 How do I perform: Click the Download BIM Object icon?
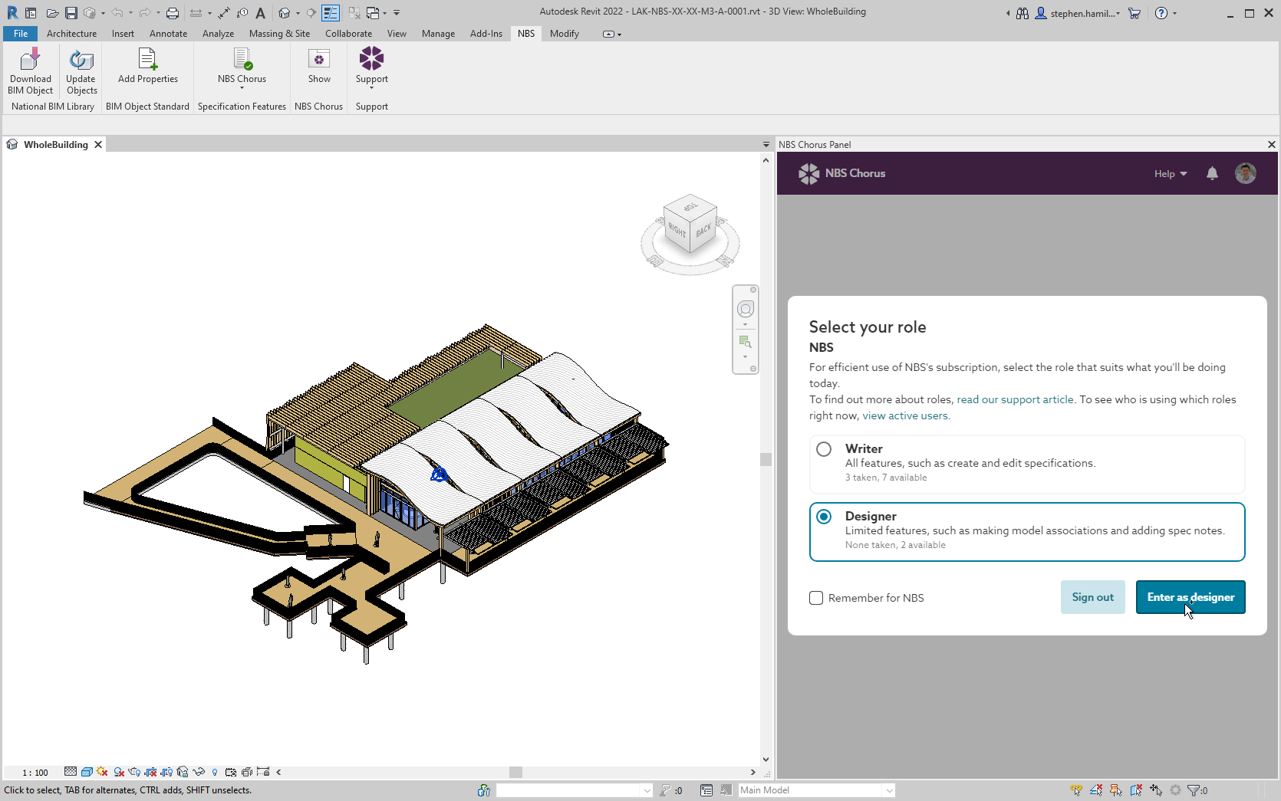pyautogui.click(x=31, y=59)
